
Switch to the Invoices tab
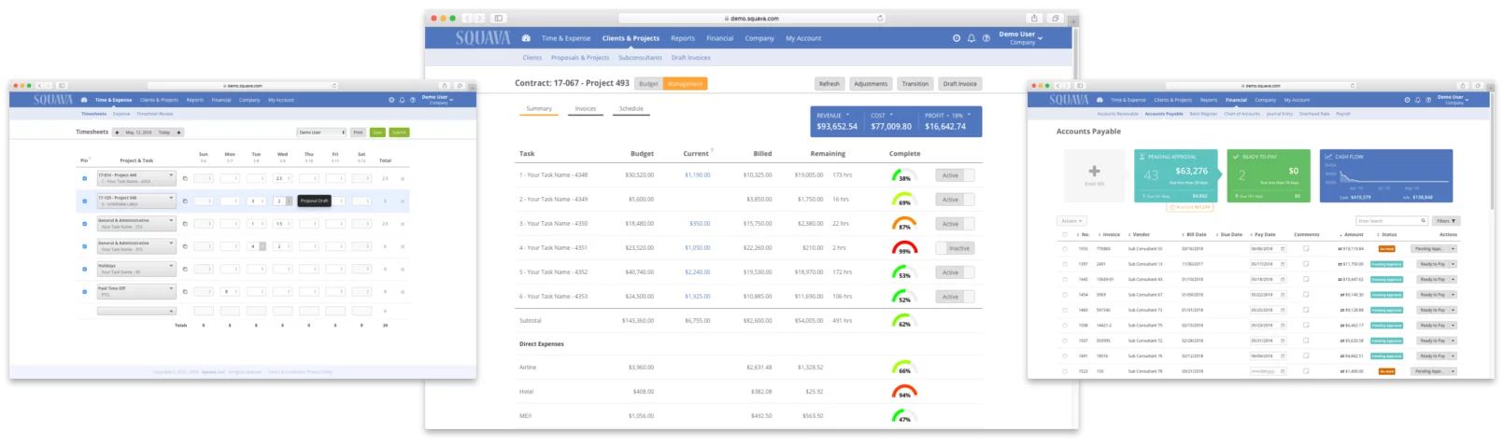(x=585, y=109)
